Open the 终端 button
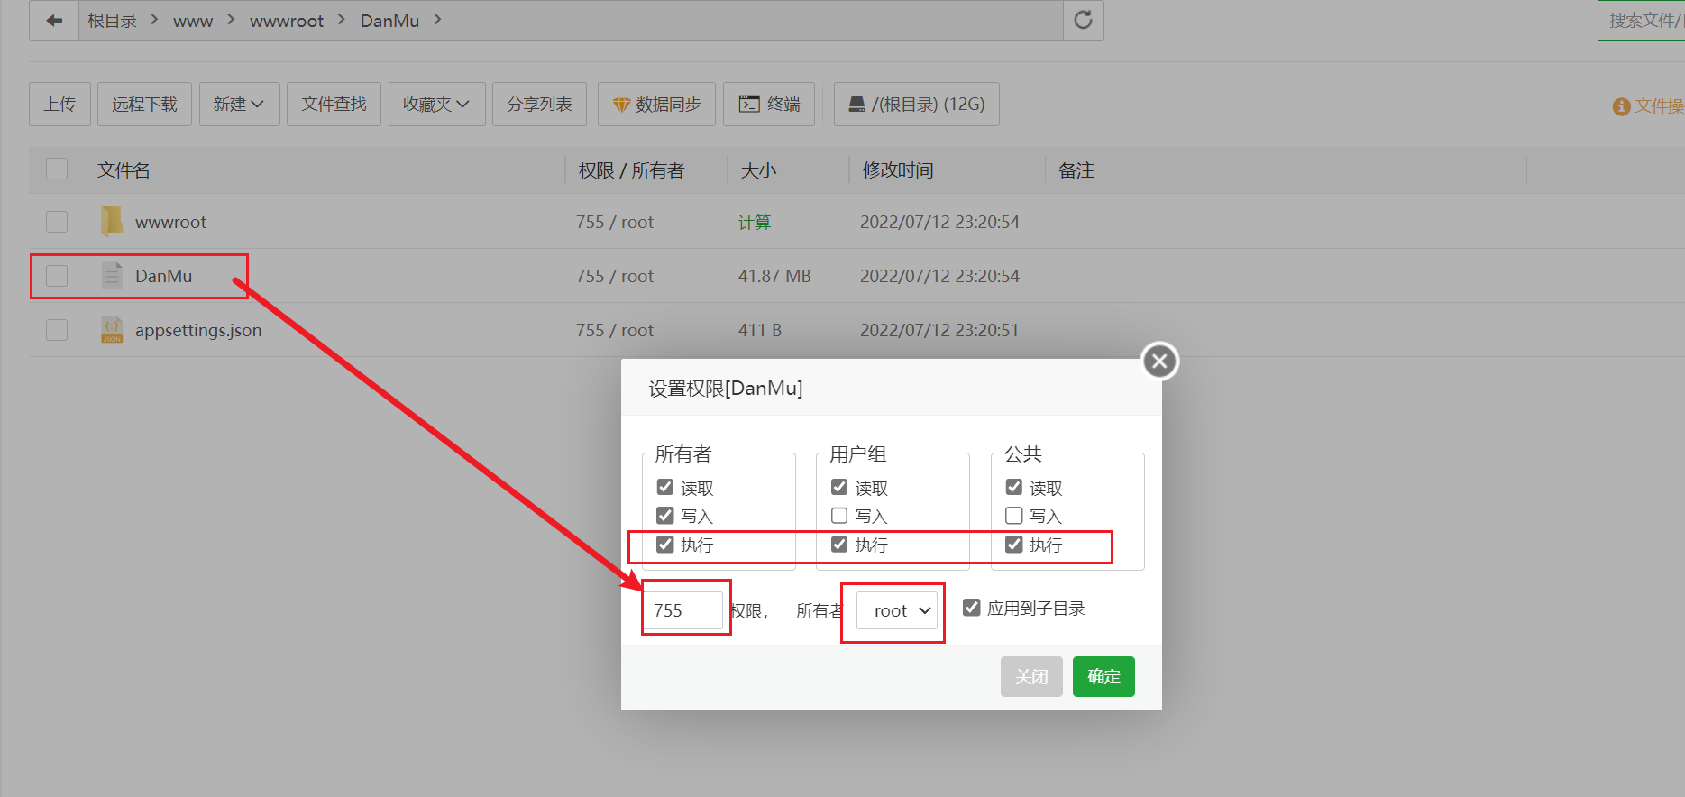1685x797 pixels. point(769,104)
